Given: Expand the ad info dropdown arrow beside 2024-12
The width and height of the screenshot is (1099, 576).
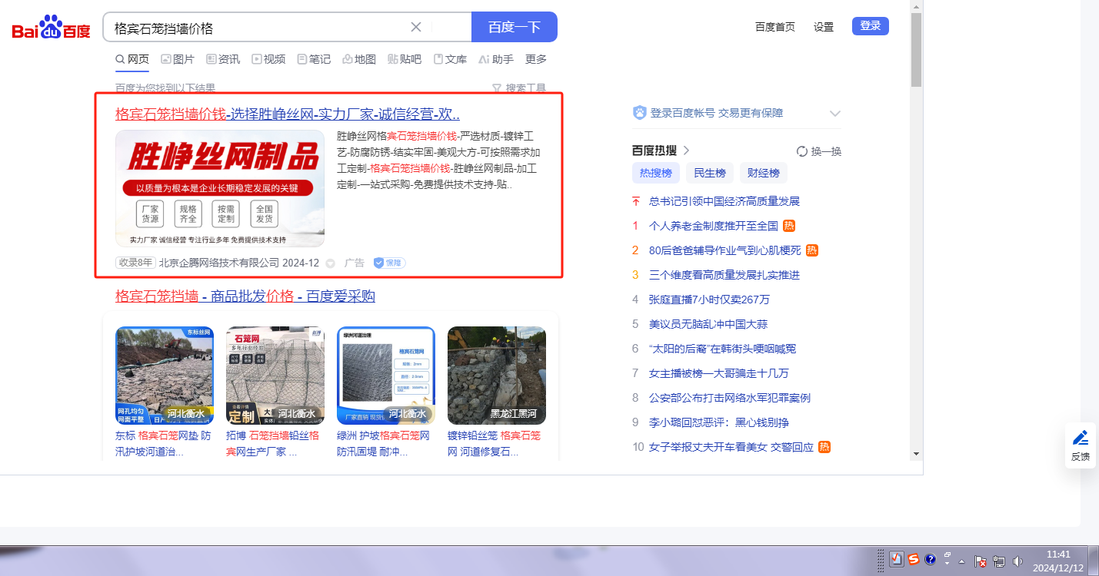Looking at the screenshot, I should [331, 263].
